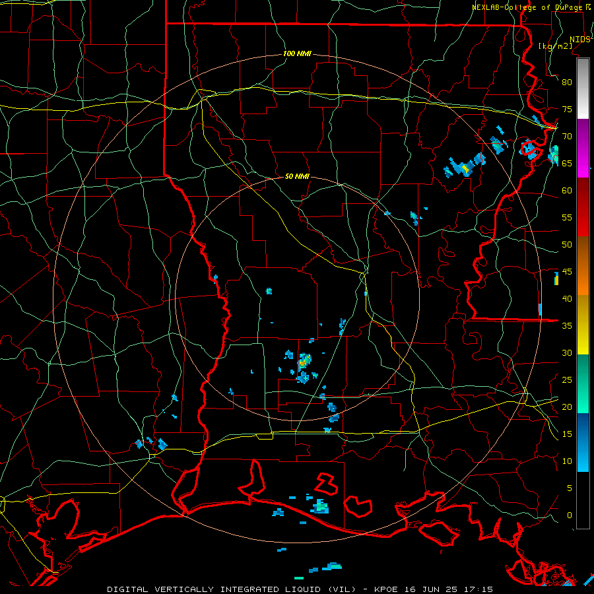Viewport: 594px width, 594px height.
Task: Click the 75 scale value
Action: (567, 110)
